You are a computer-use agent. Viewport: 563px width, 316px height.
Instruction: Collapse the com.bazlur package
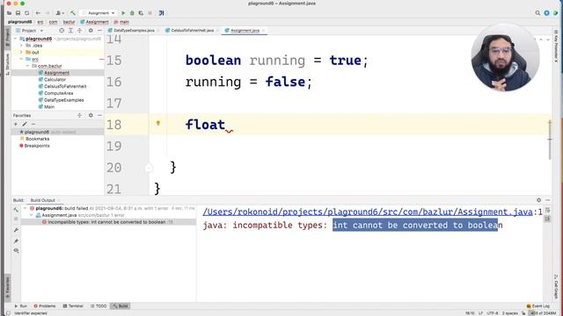click(27, 66)
